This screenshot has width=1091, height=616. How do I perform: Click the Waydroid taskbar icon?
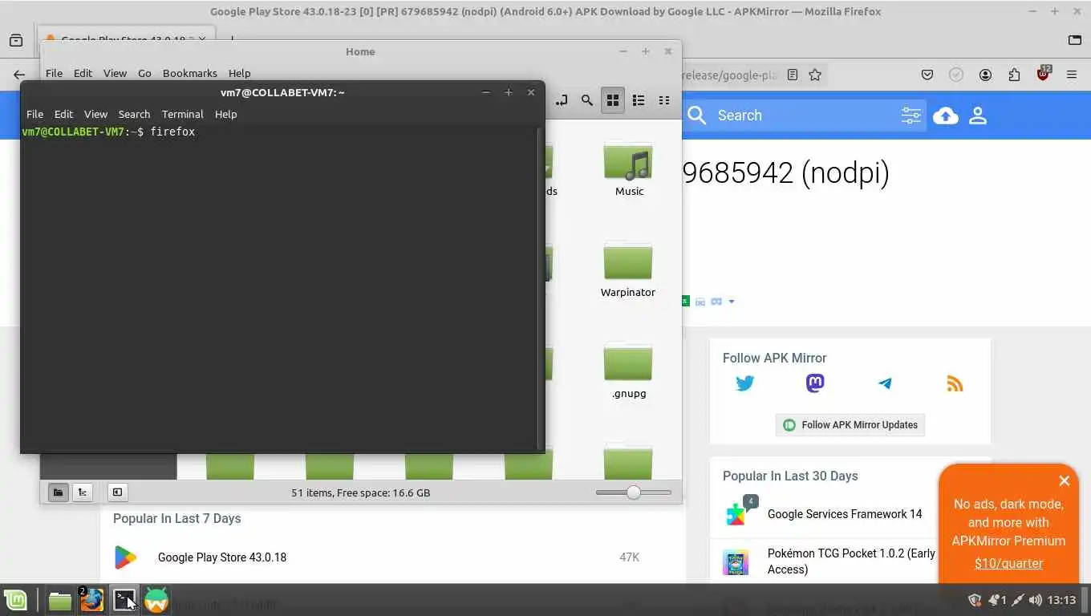pos(156,600)
